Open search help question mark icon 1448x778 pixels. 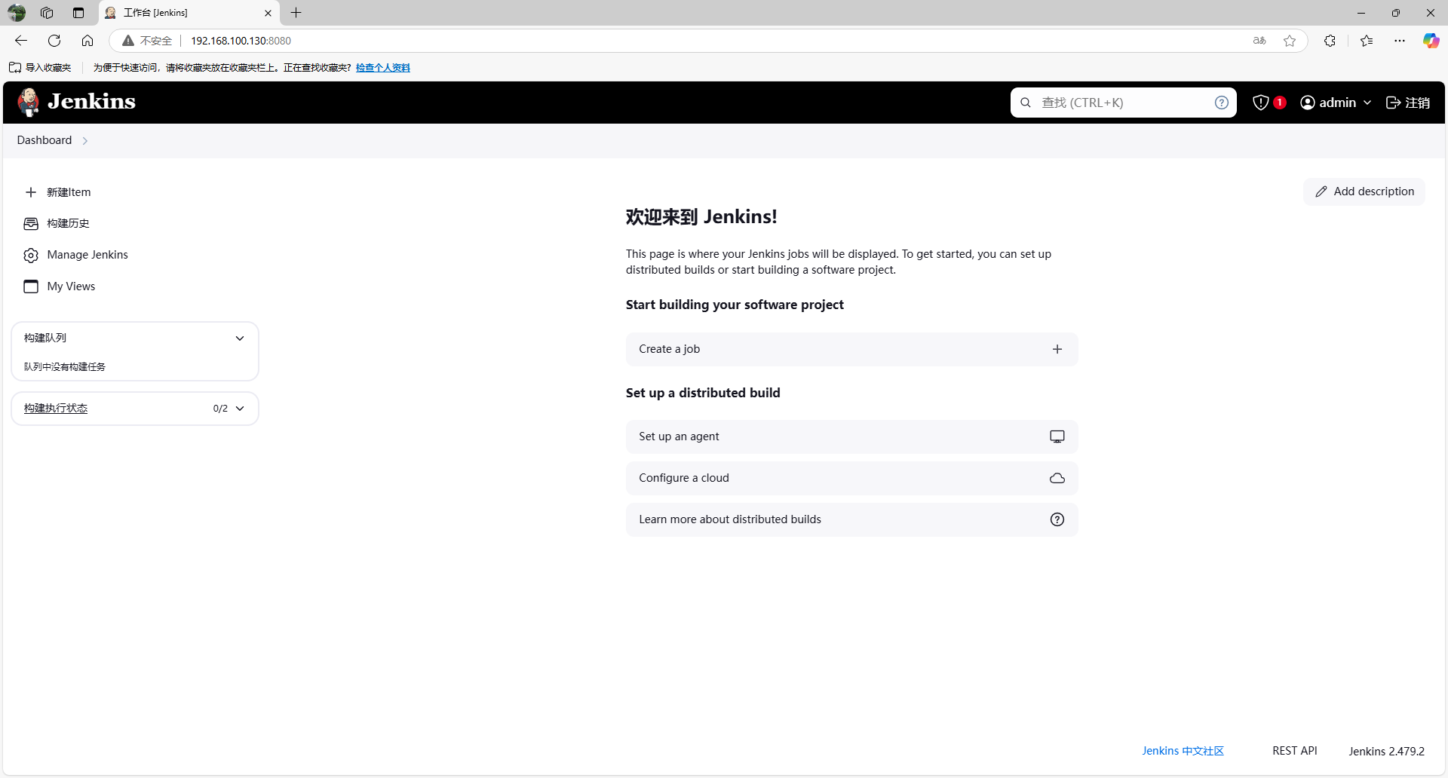click(1222, 103)
